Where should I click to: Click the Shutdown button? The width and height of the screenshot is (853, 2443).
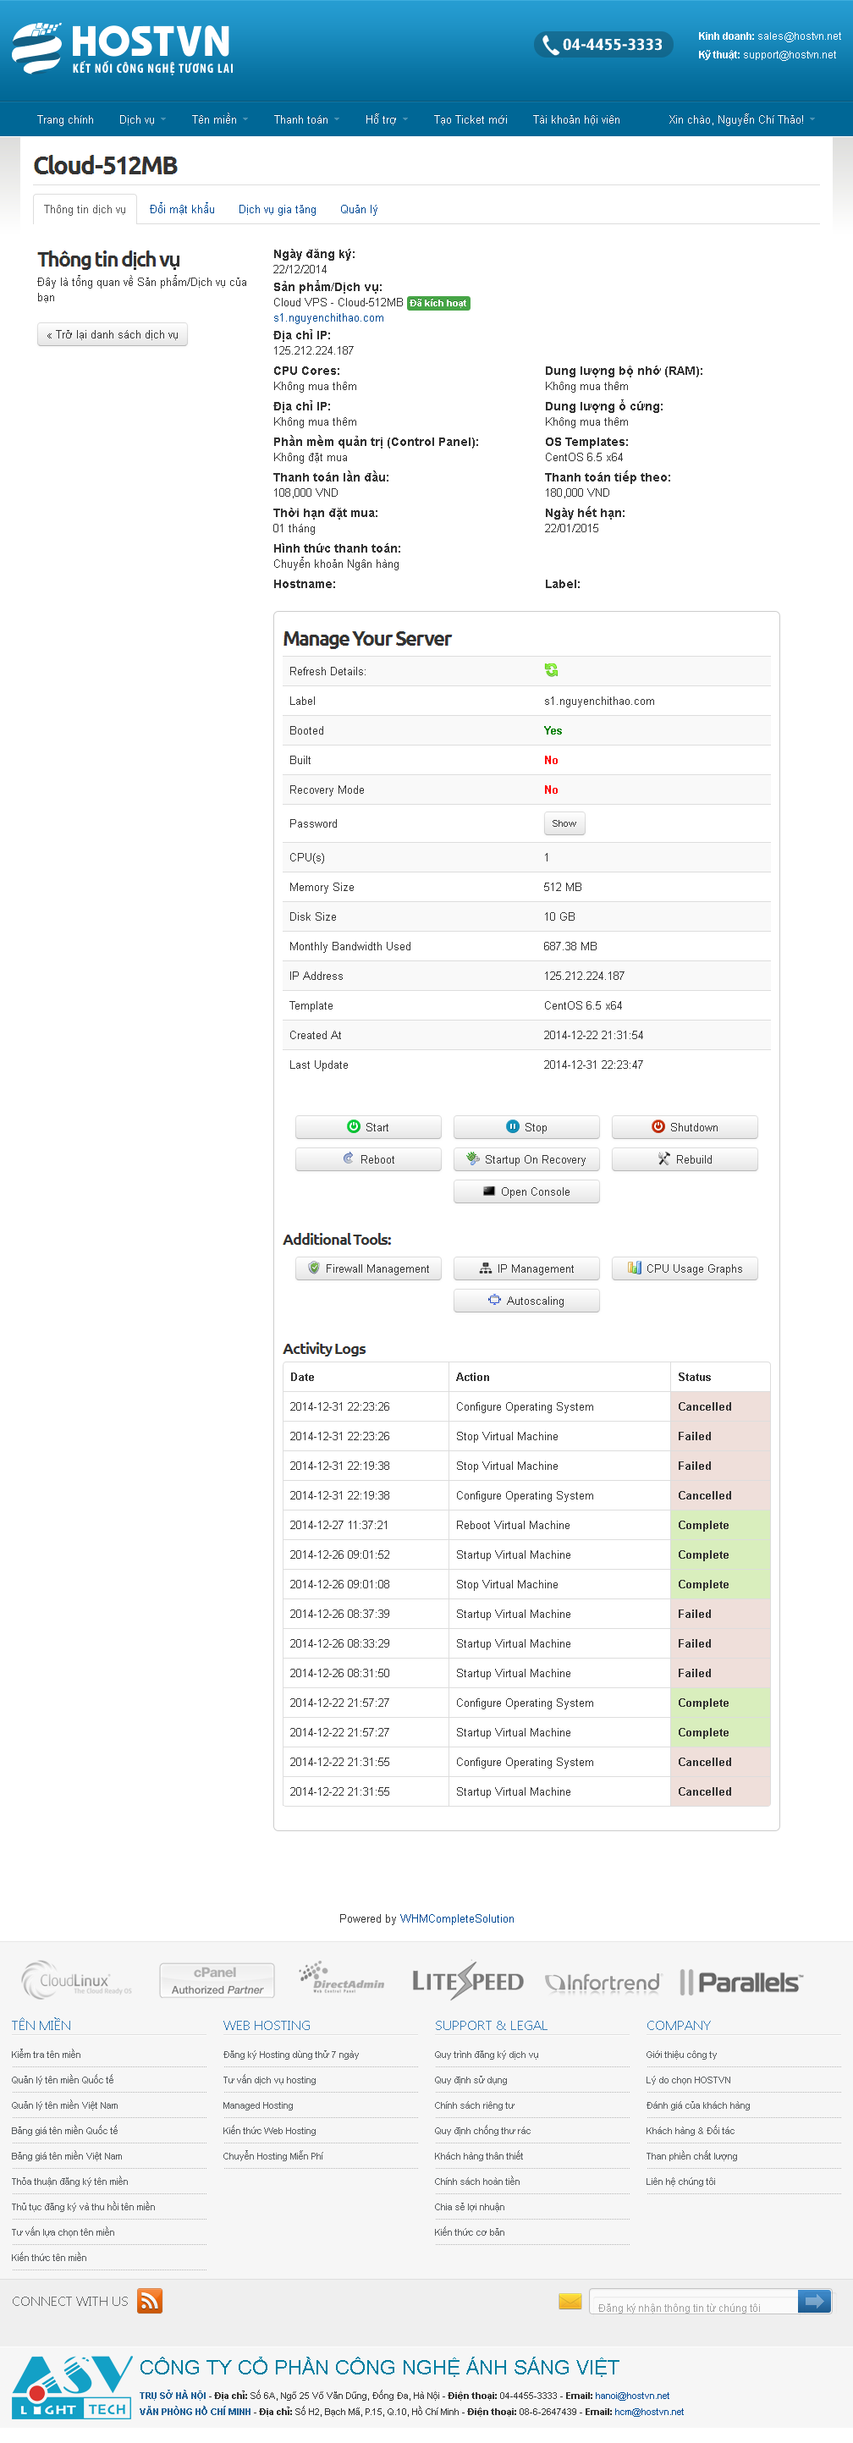pyautogui.click(x=684, y=1126)
